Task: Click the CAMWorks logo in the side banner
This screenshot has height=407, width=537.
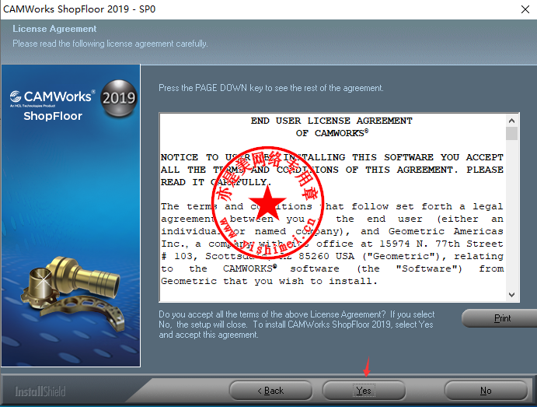Action: tap(52, 98)
